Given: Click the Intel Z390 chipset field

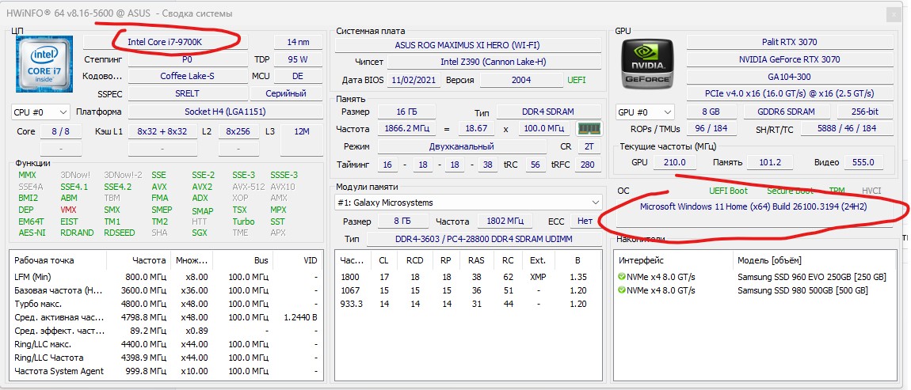Looking at the screenshot, I should click(494, 62).
